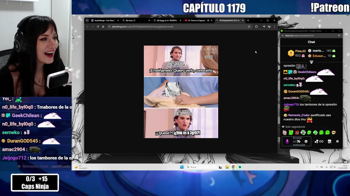Open the Chrome extensions menu
Viewport: 350px width, 196px height.
point(256,27)
